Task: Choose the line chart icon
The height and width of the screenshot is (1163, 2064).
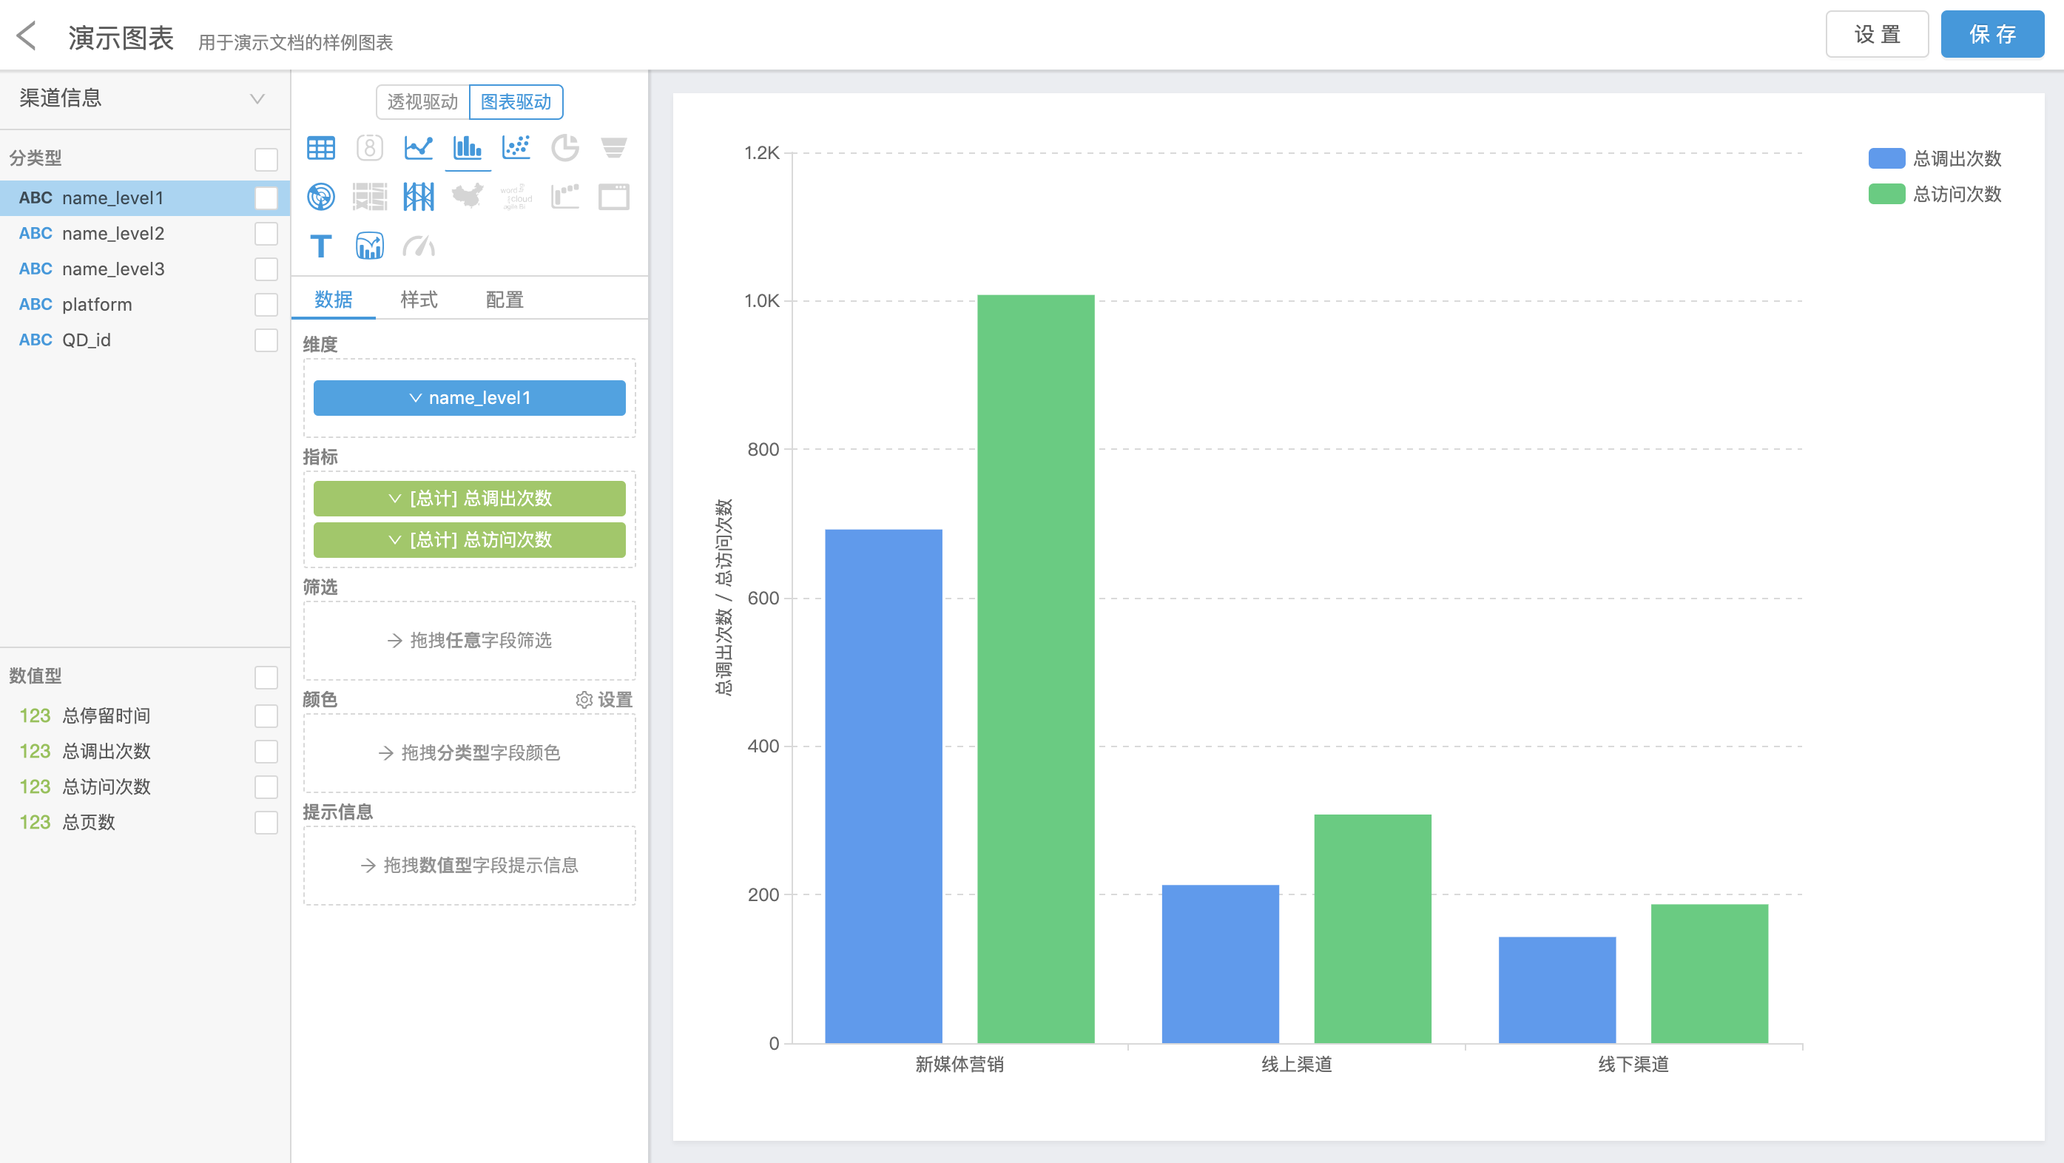Action: [x=418, y=147]
